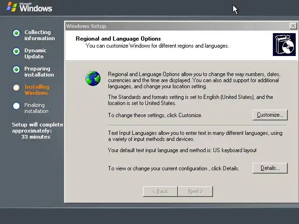Click the 'Collecting information' step label
Image resolution: width=299 pixels, height=224 pixels.
39,35
